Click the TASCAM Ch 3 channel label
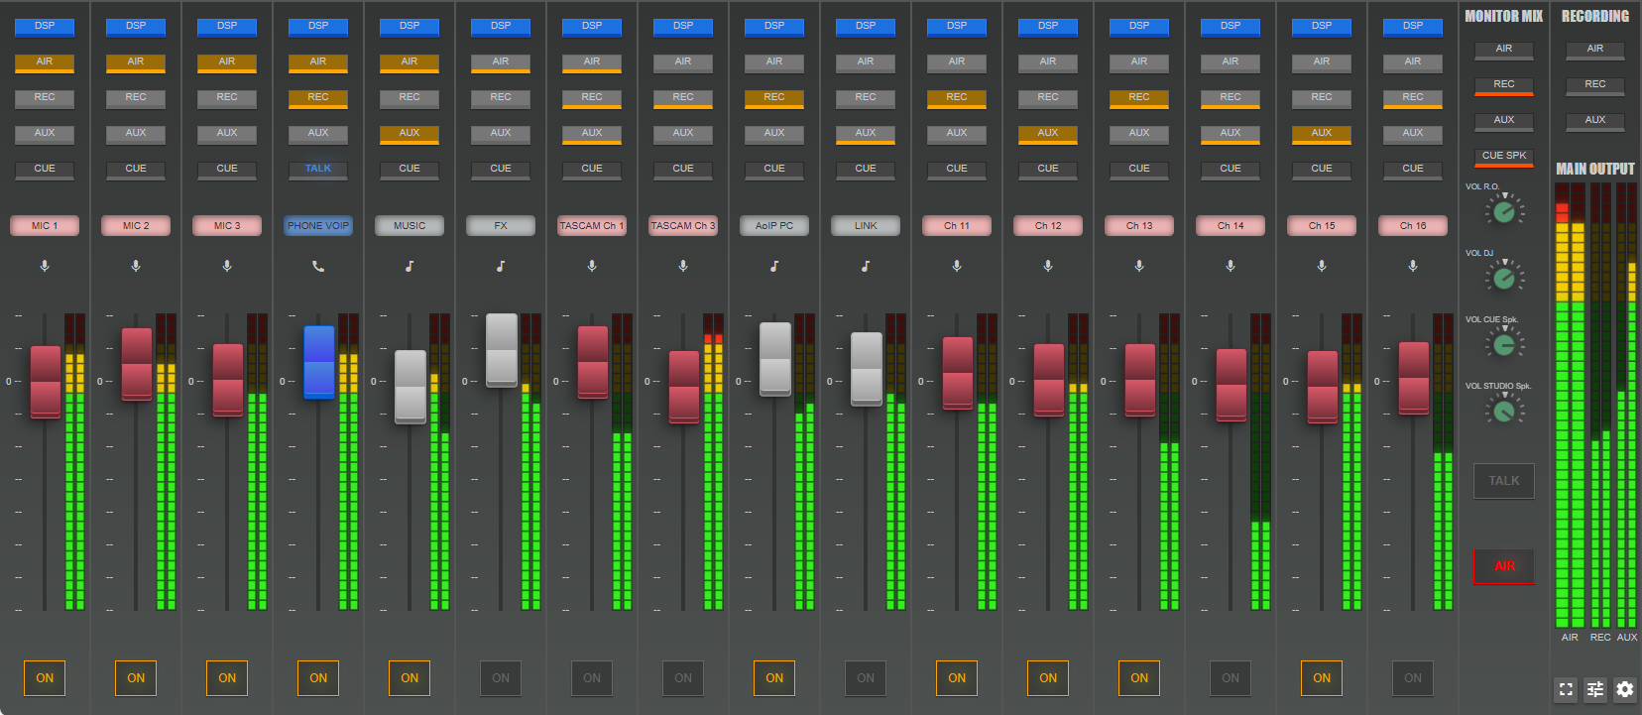1642x715 pixels. tap(683, 226)
